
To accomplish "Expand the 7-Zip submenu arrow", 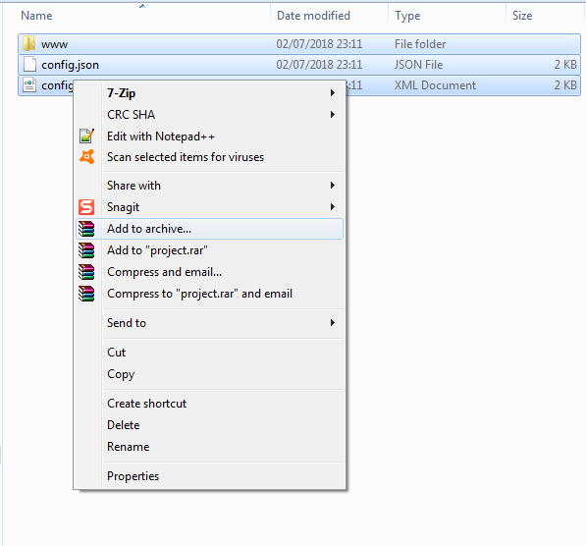I will point(332,92).
